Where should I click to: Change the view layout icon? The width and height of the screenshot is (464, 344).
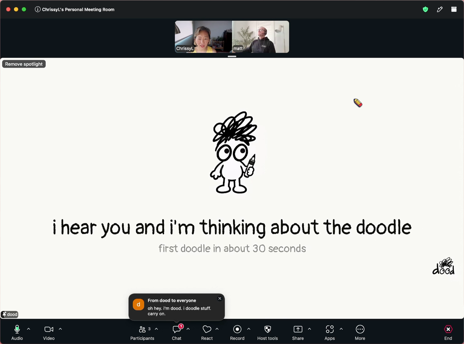(454, 9)
